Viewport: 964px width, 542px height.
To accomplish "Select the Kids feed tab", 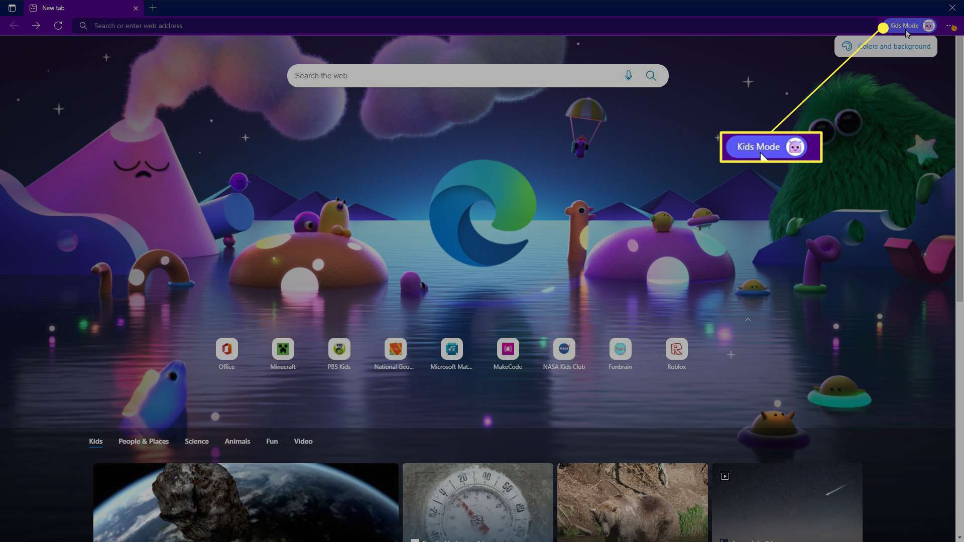I will point(95,441).
